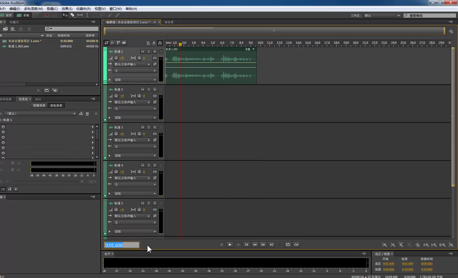Solo track 轨道 3
This screenshot has width=458, height=278.
149,127
